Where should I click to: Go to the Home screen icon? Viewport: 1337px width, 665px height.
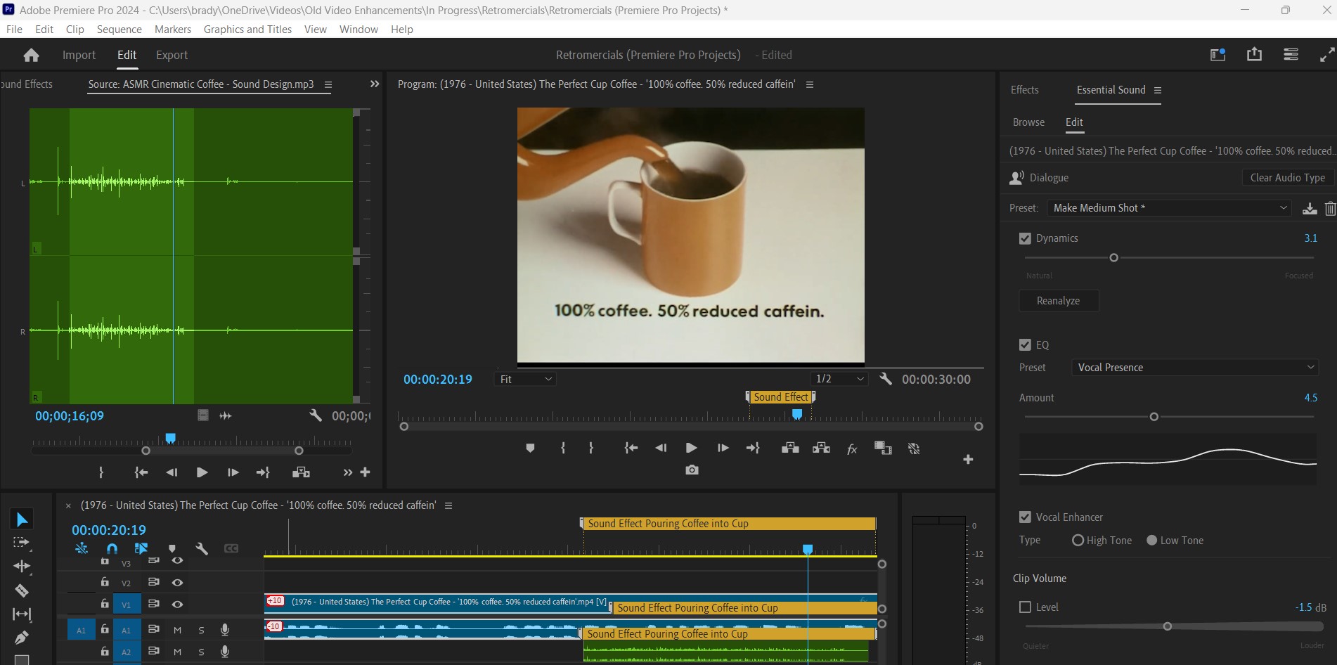pos(31,55)
